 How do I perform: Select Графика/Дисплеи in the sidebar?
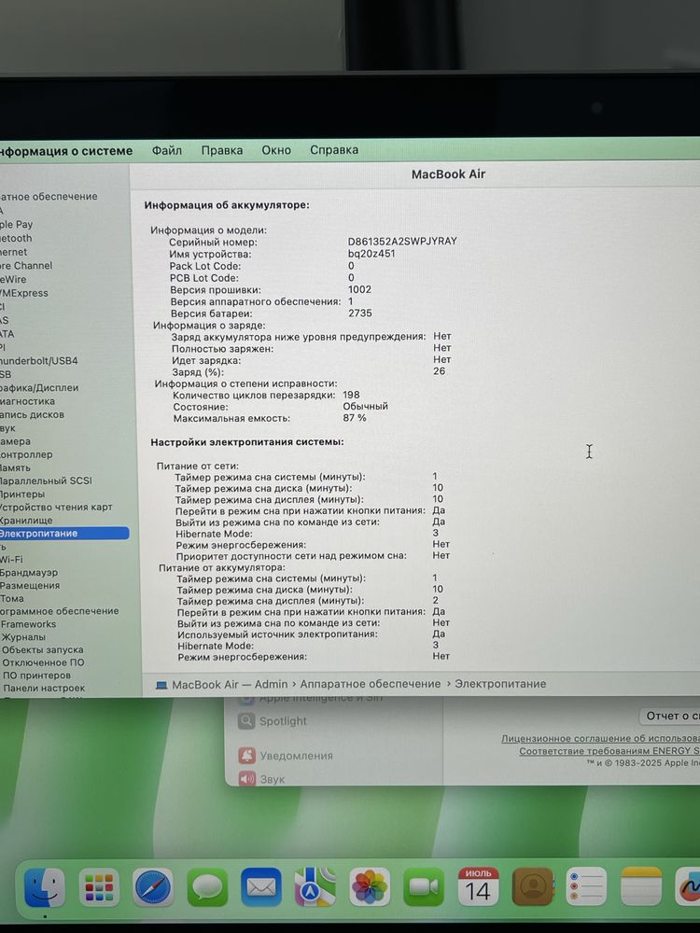click(39, 387)
